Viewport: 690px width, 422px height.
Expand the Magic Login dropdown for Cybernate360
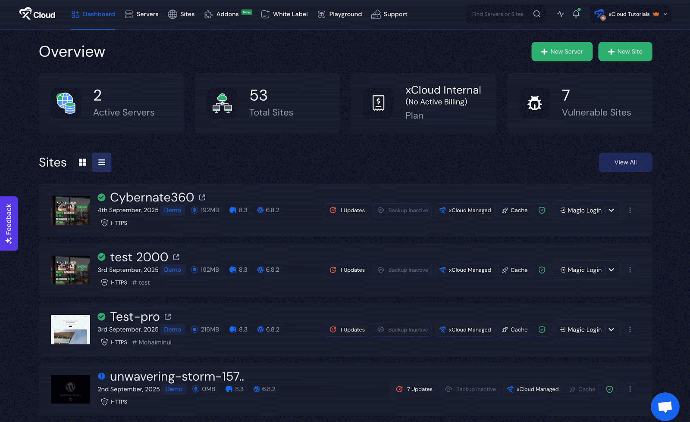(611, 210)
